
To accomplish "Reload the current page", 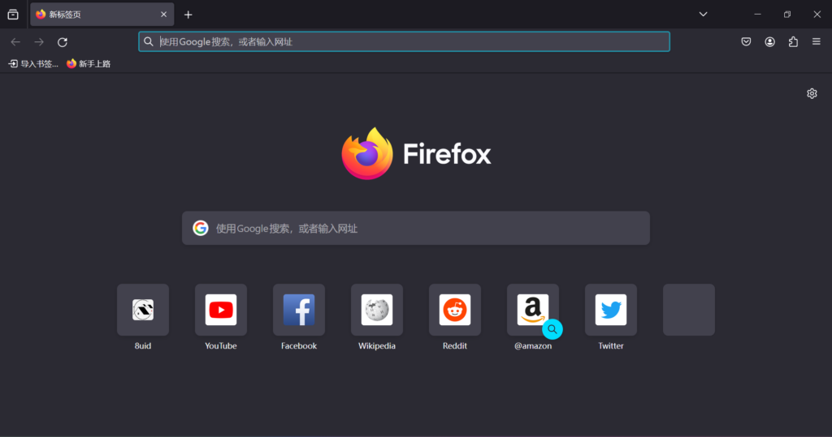I will point(62,42).
